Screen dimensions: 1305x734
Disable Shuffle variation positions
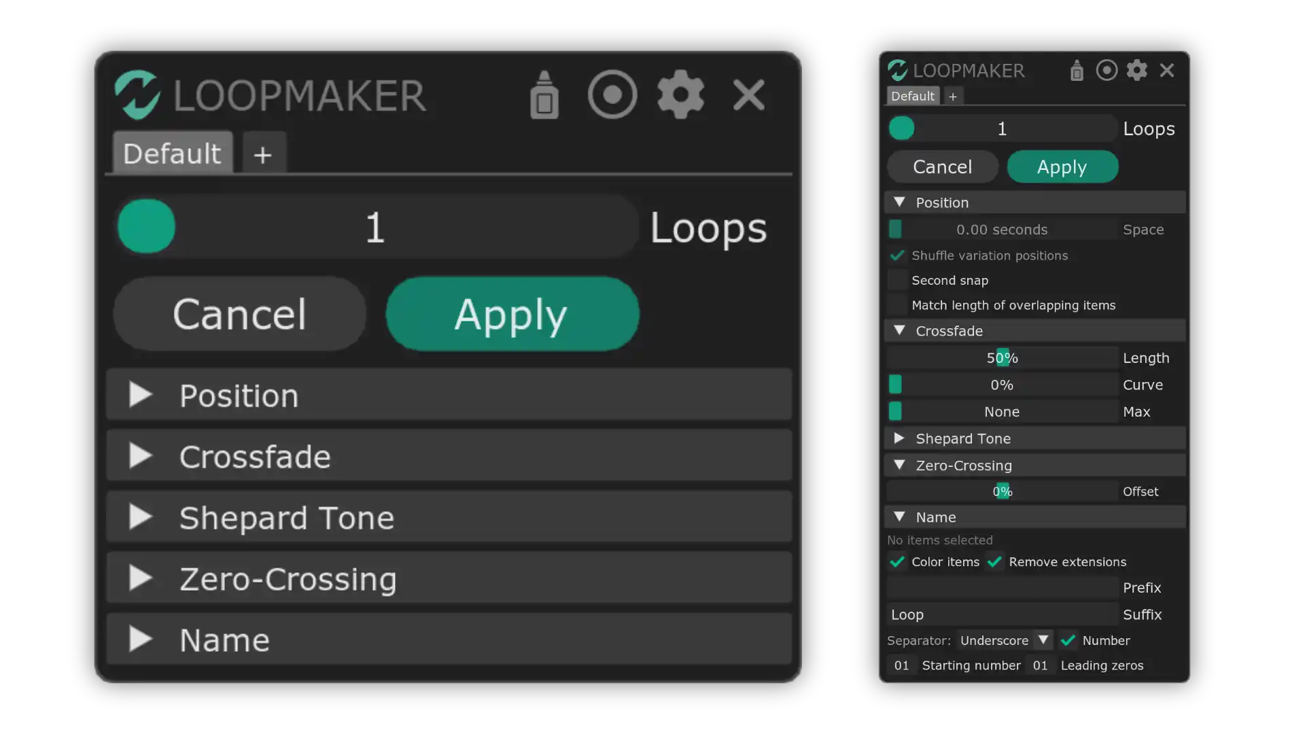(897, 256)
